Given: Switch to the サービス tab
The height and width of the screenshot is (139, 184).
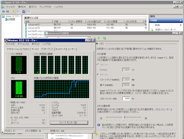Looking at the screenshot, I should (35, 49).
